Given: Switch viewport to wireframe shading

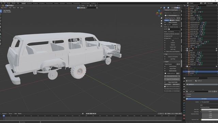Looking at the screenshot, I should (174, 8).
